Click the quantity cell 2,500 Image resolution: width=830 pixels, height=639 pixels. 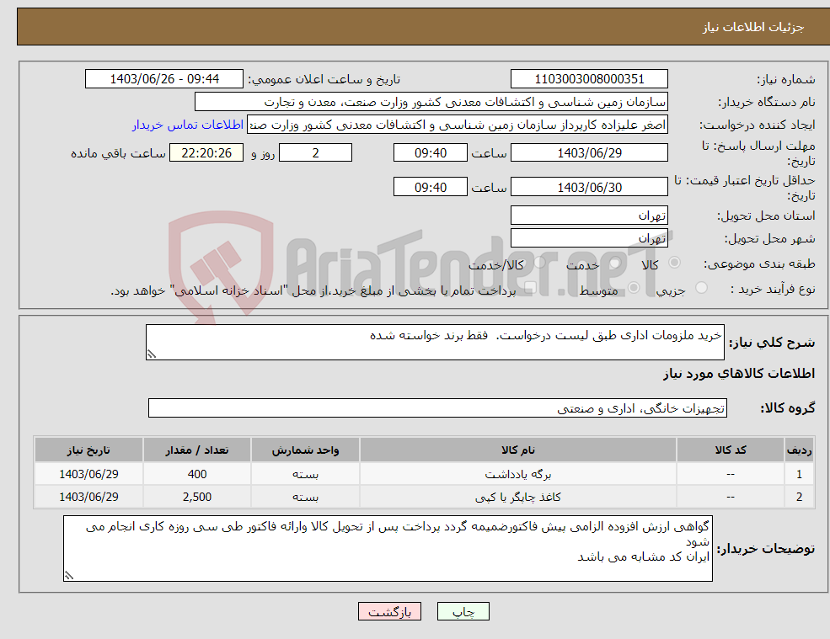[197, 497]
